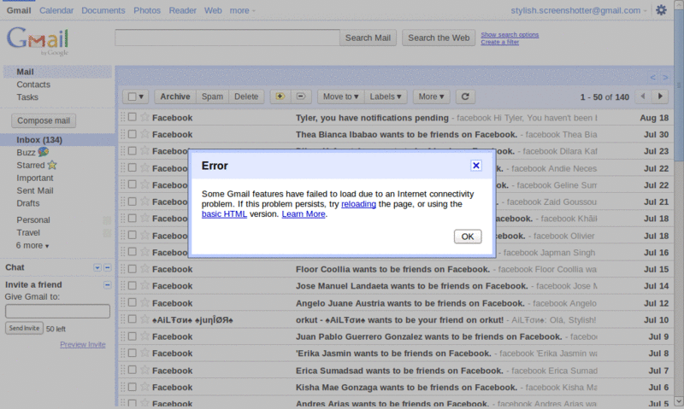Check the 'Tyler, you have notifications' email
Screen dimensions: 684x409
(x=133, y=117)
